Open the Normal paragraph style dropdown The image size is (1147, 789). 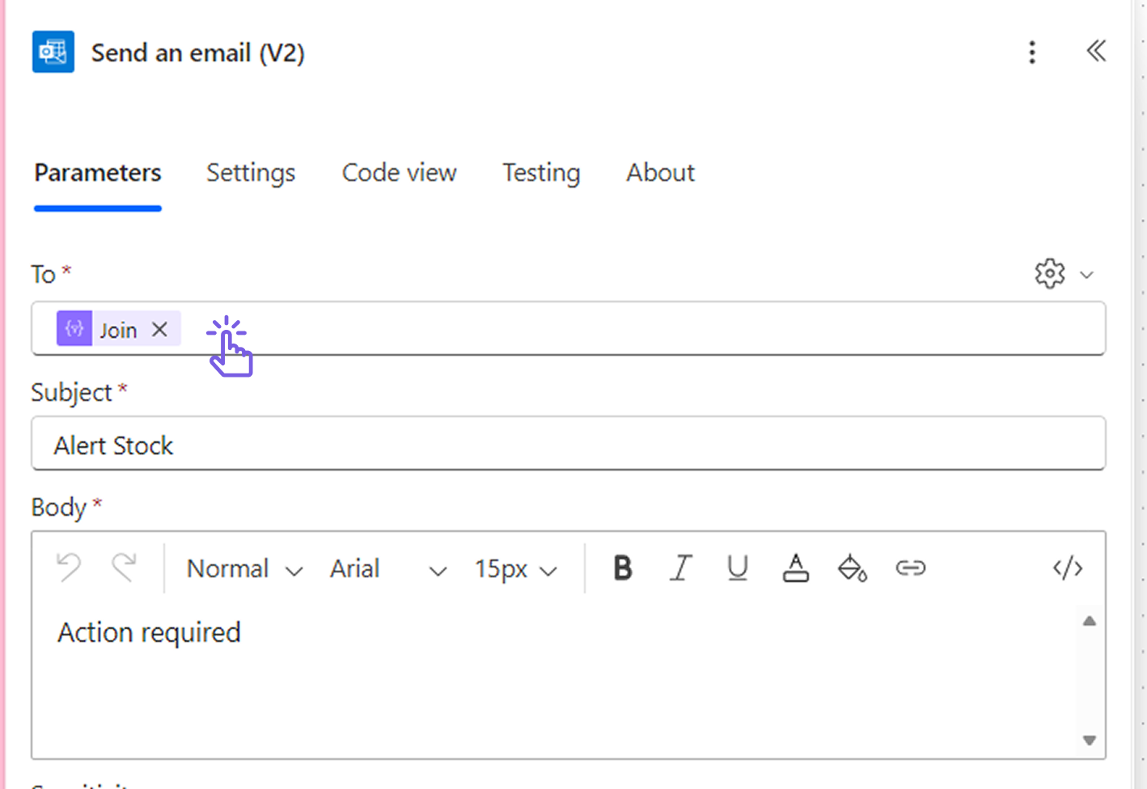pyautogui.click(x=243, y=569)
